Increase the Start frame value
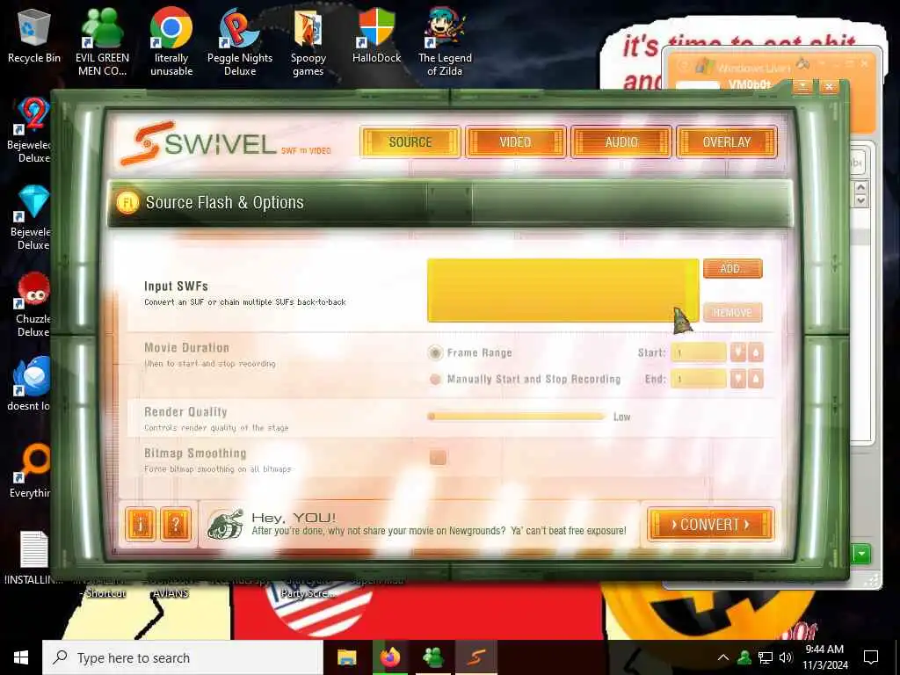The height and width of the screenshot is (675, 900). pos(756,352)
